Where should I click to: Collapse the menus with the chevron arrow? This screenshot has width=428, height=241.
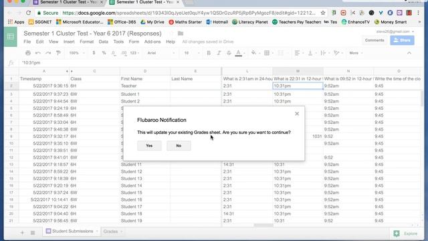click(409, 53)
